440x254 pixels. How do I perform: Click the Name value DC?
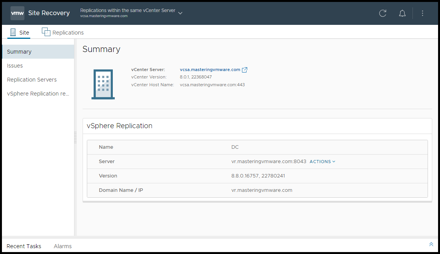[x=235, y=147]
